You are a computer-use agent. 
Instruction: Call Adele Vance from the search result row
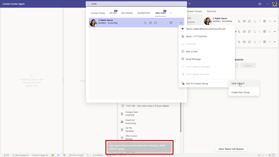click(145, 23)
